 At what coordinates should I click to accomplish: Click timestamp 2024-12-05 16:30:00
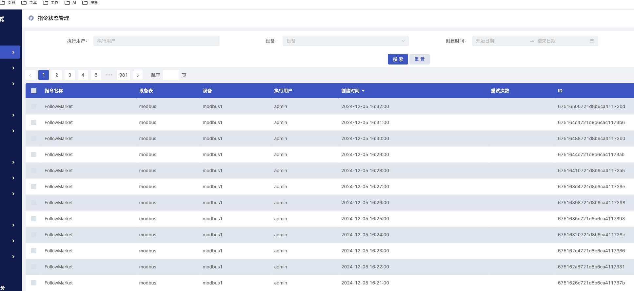[x=365, y=138]
